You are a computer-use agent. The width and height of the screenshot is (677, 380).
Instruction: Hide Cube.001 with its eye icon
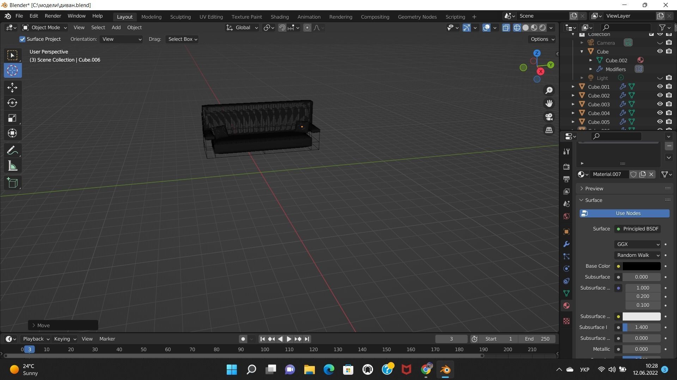pos(660,87)
